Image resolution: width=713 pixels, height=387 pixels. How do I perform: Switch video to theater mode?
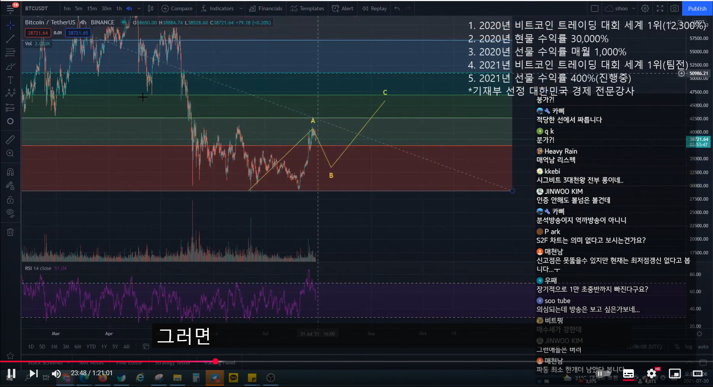tap(698, 373)
